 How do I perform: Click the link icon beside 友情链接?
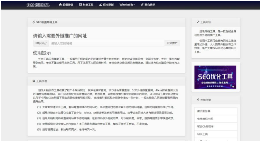198,100
